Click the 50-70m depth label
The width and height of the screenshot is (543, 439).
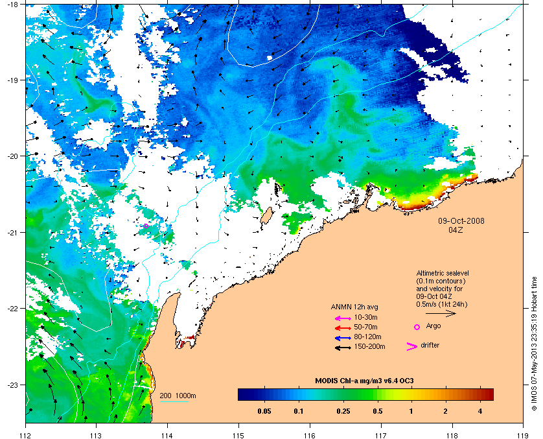(365, 327)
